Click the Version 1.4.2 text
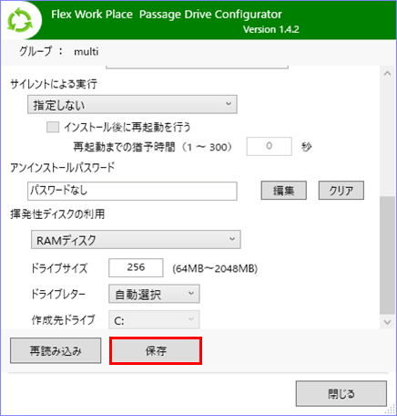This screenshot has height=416, width=397. [271, 29]
